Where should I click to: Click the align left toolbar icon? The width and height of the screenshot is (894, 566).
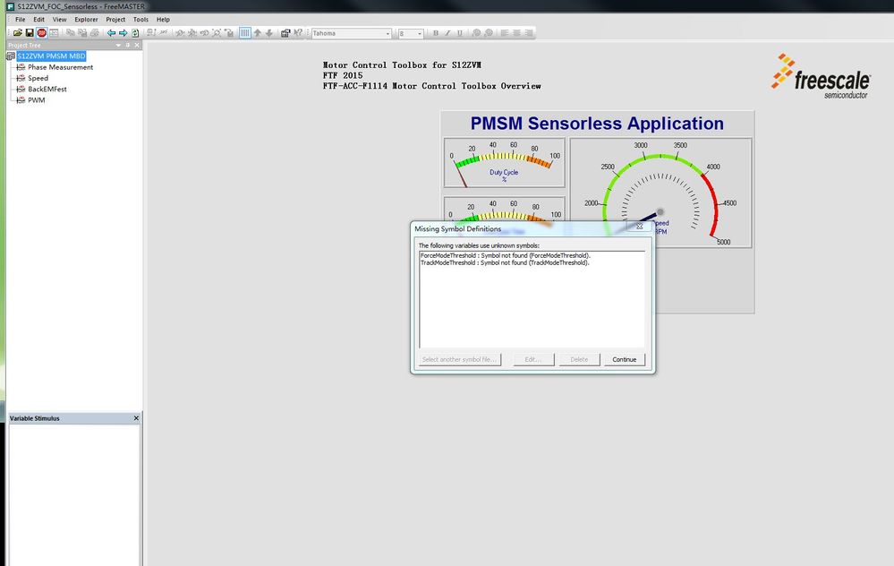click(x=505, y=33)
